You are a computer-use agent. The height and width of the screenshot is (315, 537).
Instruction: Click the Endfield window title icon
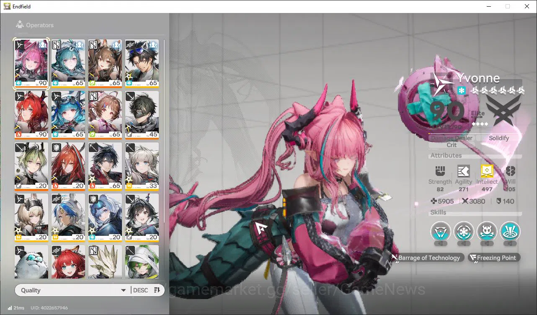7,6
